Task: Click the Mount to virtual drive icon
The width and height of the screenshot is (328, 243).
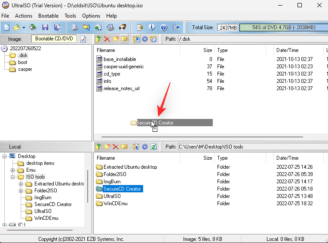Action: [110, 27]
